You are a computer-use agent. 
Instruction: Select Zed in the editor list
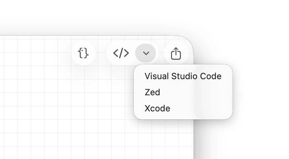coord(152,92)
